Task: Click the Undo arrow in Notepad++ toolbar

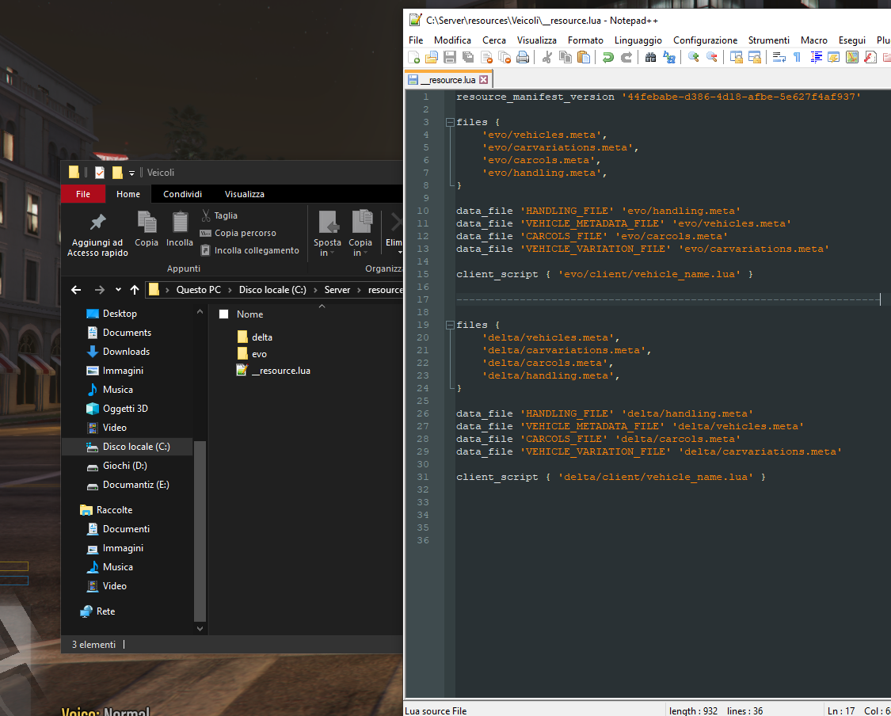Action: (608, 57)
